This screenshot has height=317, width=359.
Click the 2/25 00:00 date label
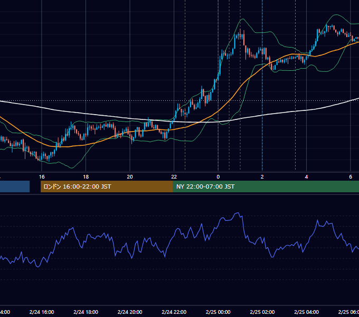pos(218,312)
